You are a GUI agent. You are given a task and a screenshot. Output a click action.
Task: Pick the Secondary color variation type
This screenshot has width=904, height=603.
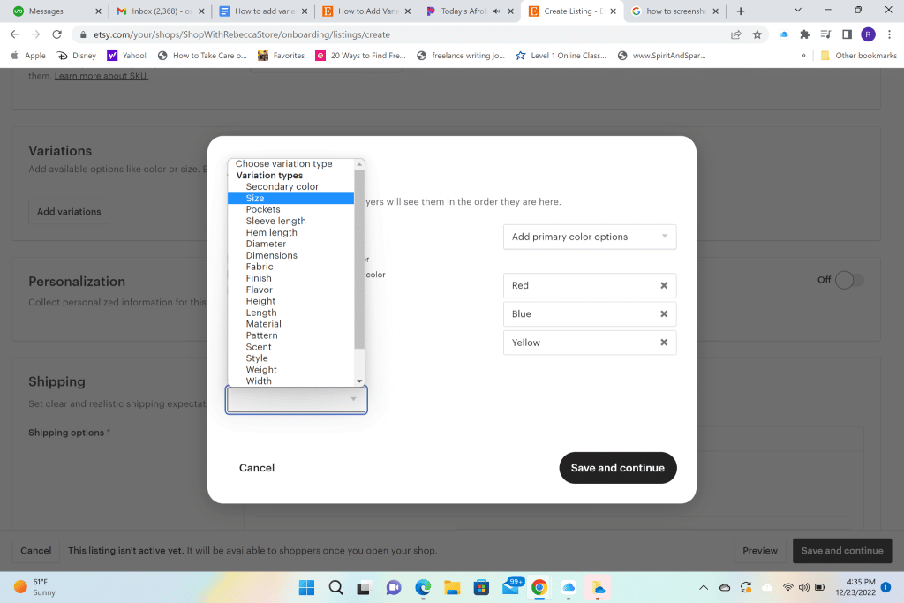282,187
